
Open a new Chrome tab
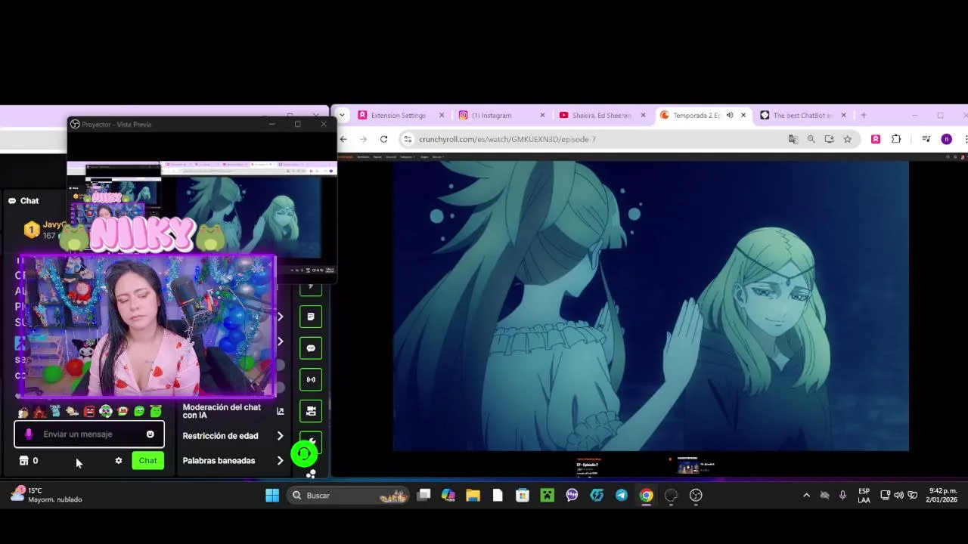click(864, 116)
